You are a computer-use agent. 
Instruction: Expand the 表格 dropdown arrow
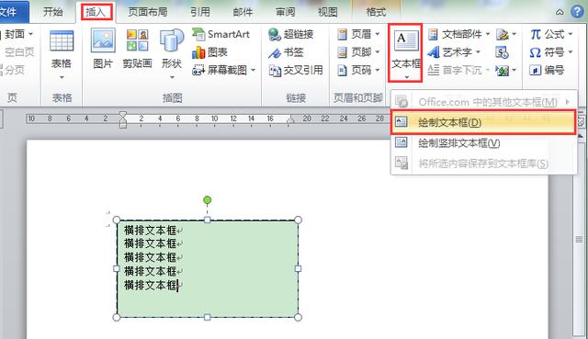(x=62, y=77)
